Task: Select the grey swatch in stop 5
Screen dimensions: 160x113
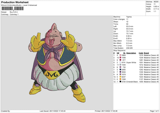Action: point(120,65)
